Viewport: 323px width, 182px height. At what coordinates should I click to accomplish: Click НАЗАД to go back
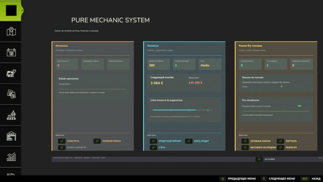tap(316, 179)
